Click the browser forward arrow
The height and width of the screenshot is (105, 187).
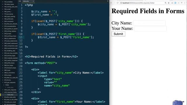pyautogui.click(x=114, y=3)
